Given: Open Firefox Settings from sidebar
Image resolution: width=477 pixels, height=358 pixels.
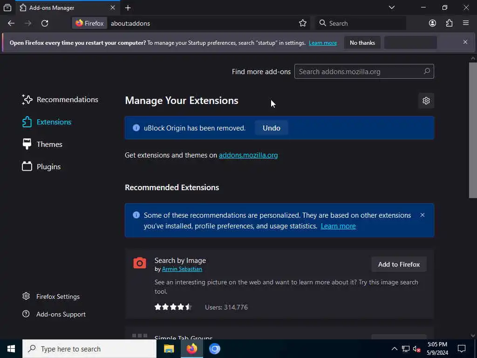Looking at the screenshot, I should pos(51,296).
